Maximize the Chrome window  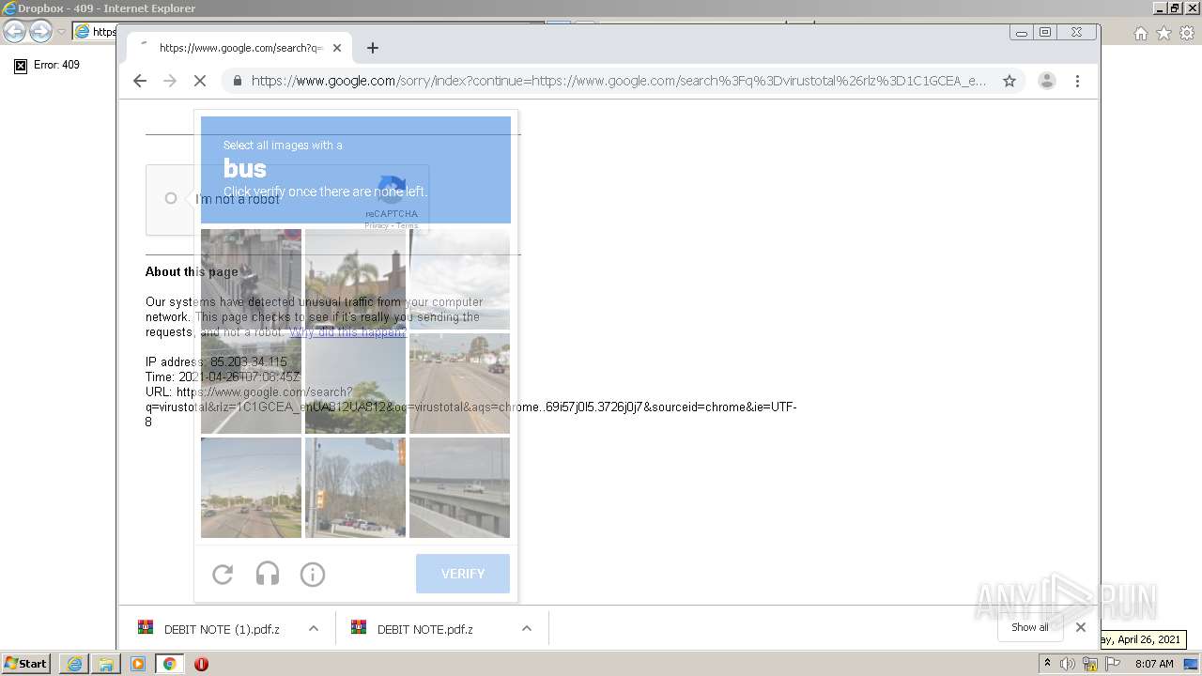tap(1045, 32)
